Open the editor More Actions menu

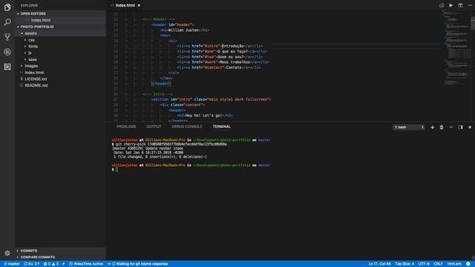470,5
